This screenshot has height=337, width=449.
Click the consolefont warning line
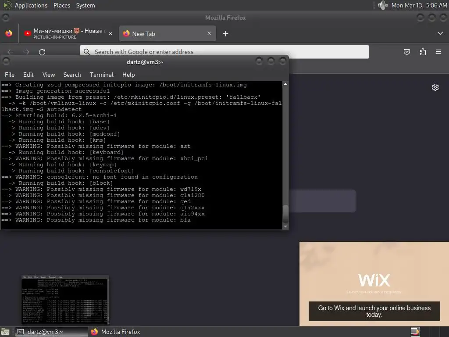[100, 177]
